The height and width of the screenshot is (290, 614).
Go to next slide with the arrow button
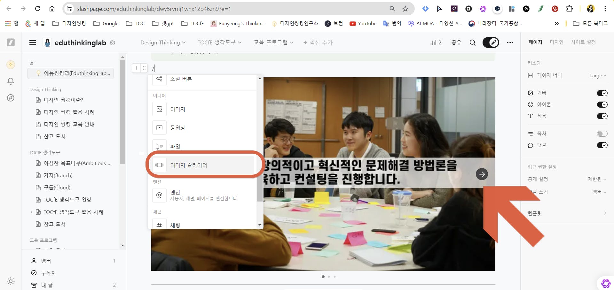(x=482, y=174)
